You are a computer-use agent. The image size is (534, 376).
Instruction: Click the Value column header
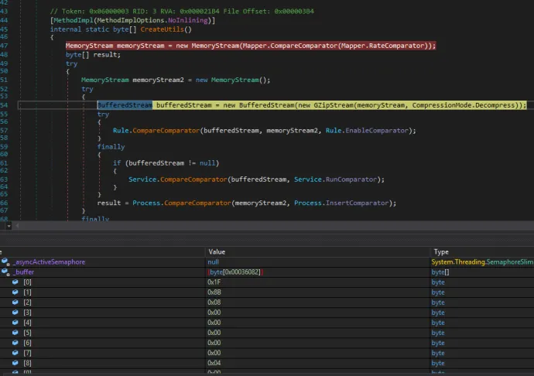tap(217, 251)
